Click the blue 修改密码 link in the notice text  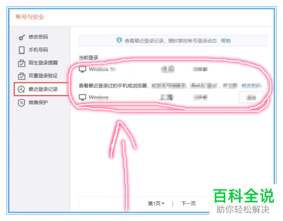pyautogui.click(x=251, y=86)
